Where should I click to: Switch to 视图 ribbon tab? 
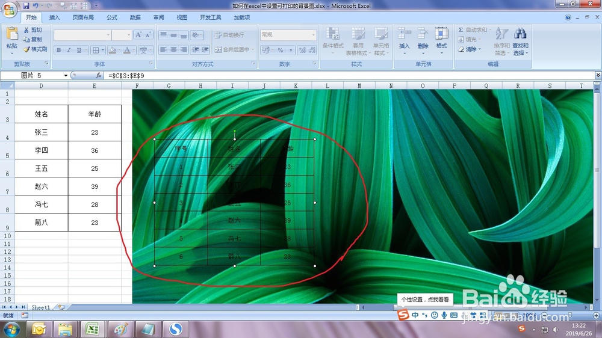click(x=182, y=17)
